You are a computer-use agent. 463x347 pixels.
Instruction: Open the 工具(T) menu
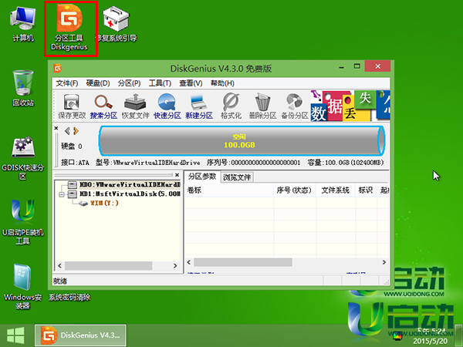160,83
